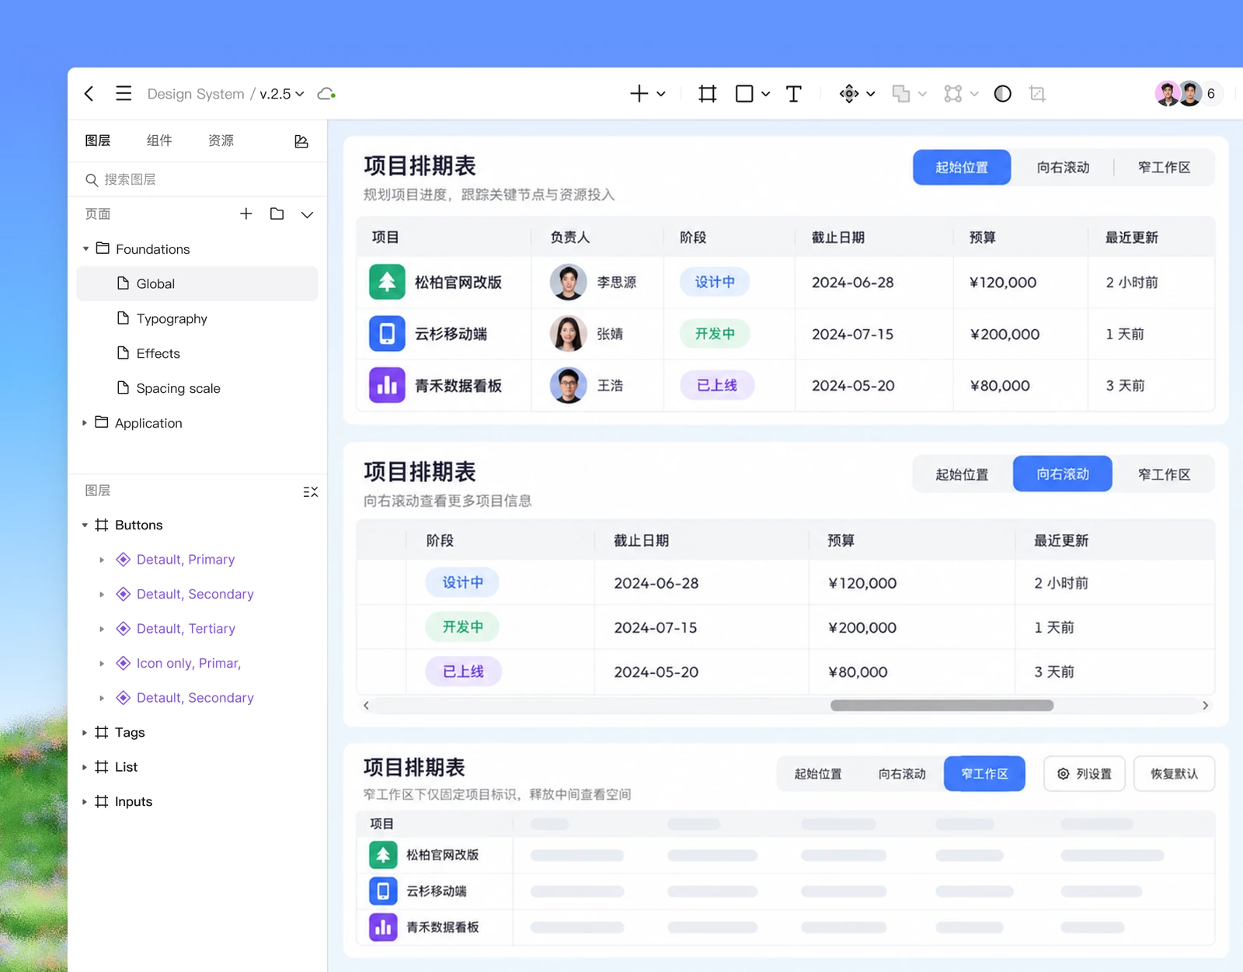Show the 6 additional collaborators

1210,94
